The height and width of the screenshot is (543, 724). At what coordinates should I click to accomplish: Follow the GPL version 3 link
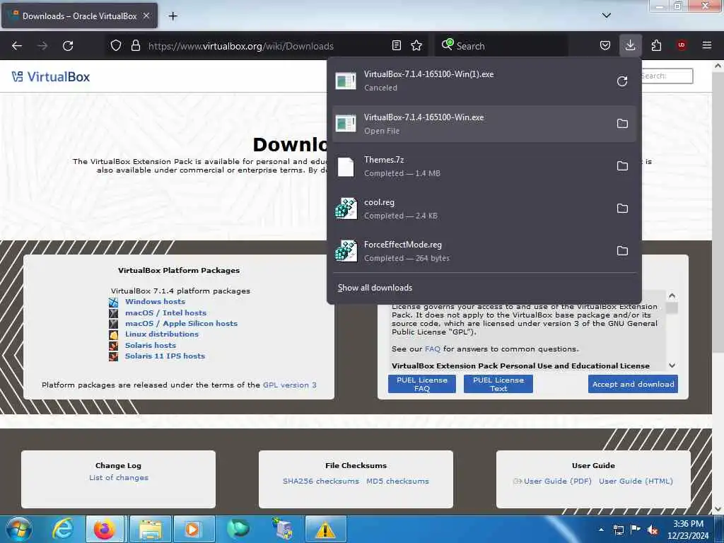pos(289,385)
